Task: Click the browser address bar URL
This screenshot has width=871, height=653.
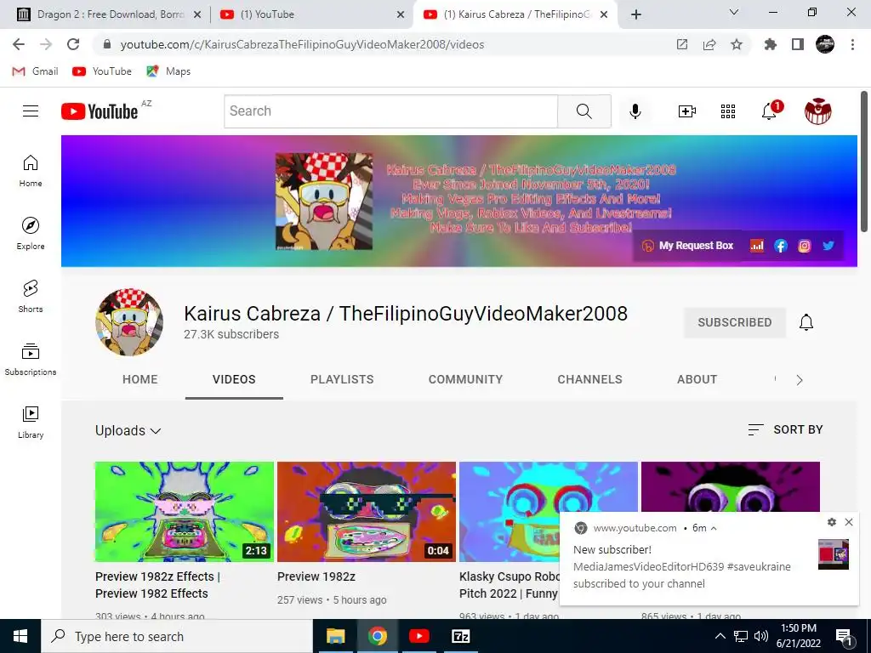Action: point(303,44)
